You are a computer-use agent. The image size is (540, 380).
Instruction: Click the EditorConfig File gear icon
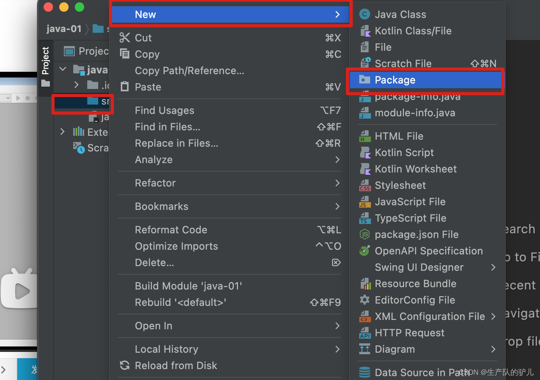(364, 300)
